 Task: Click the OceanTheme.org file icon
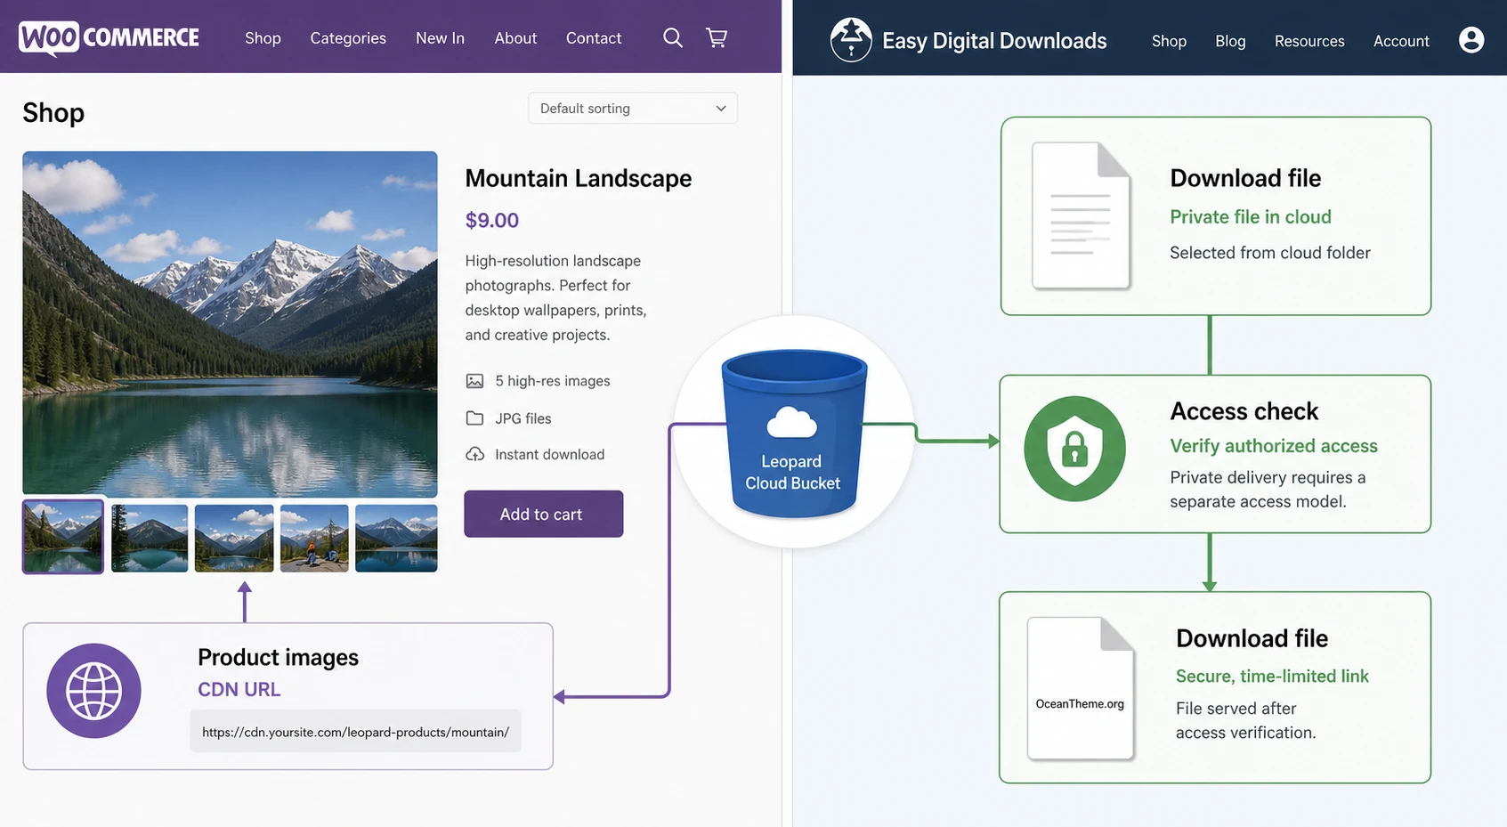click(x=1081, y=688)
